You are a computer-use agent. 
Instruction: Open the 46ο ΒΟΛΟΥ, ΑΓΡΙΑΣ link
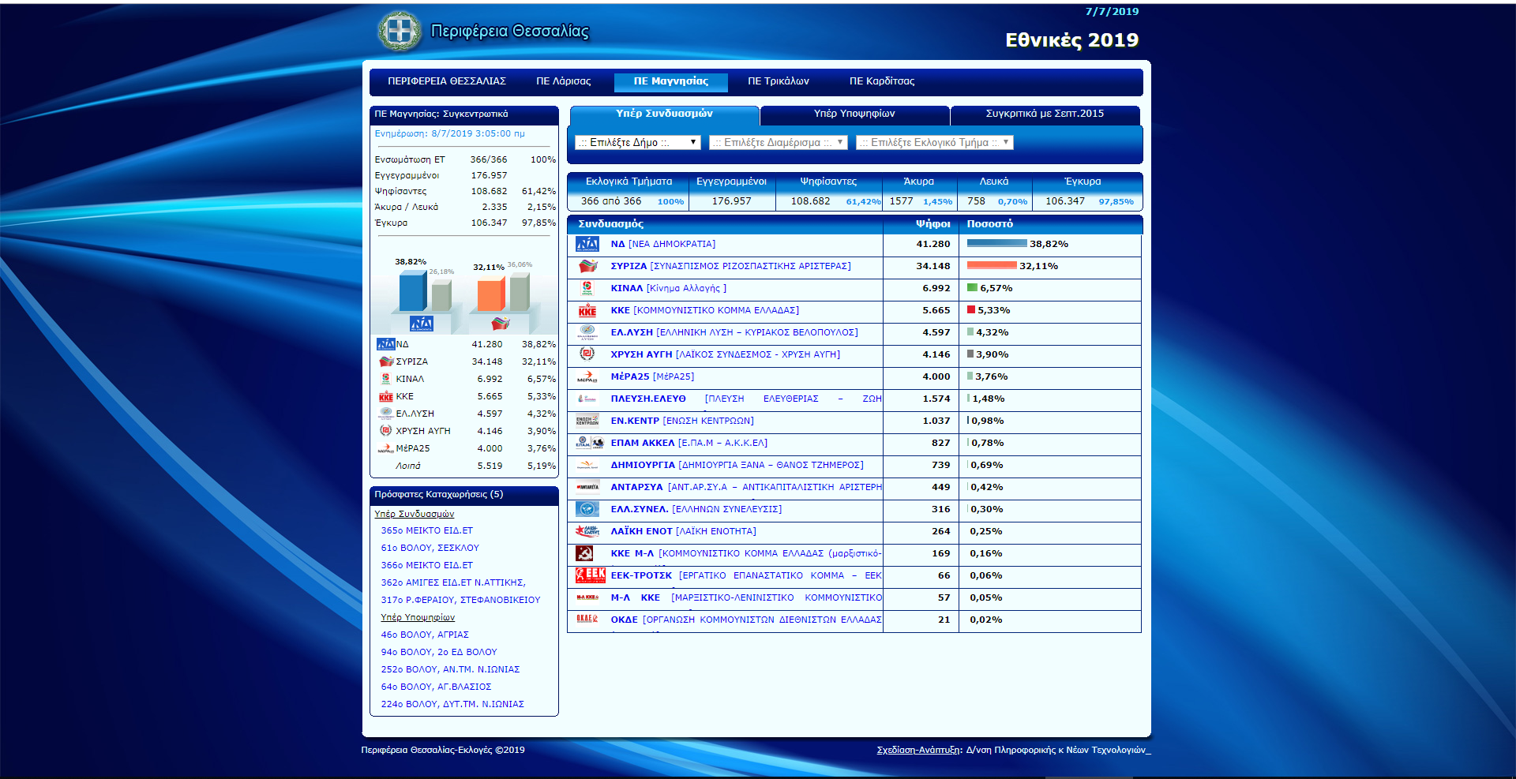click(x=425, y=635)
